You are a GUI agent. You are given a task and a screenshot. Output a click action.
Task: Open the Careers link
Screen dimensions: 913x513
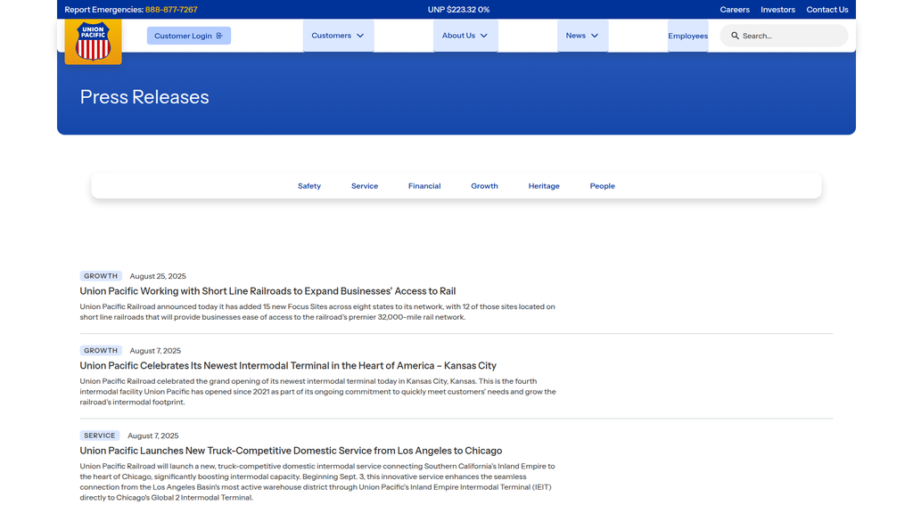point(735,9)
